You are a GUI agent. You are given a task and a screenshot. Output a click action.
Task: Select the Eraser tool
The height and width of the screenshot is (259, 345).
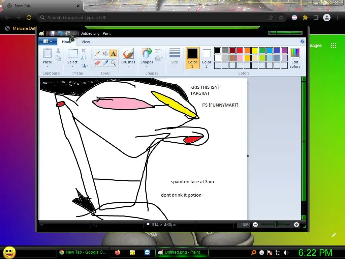pos(97,63)
